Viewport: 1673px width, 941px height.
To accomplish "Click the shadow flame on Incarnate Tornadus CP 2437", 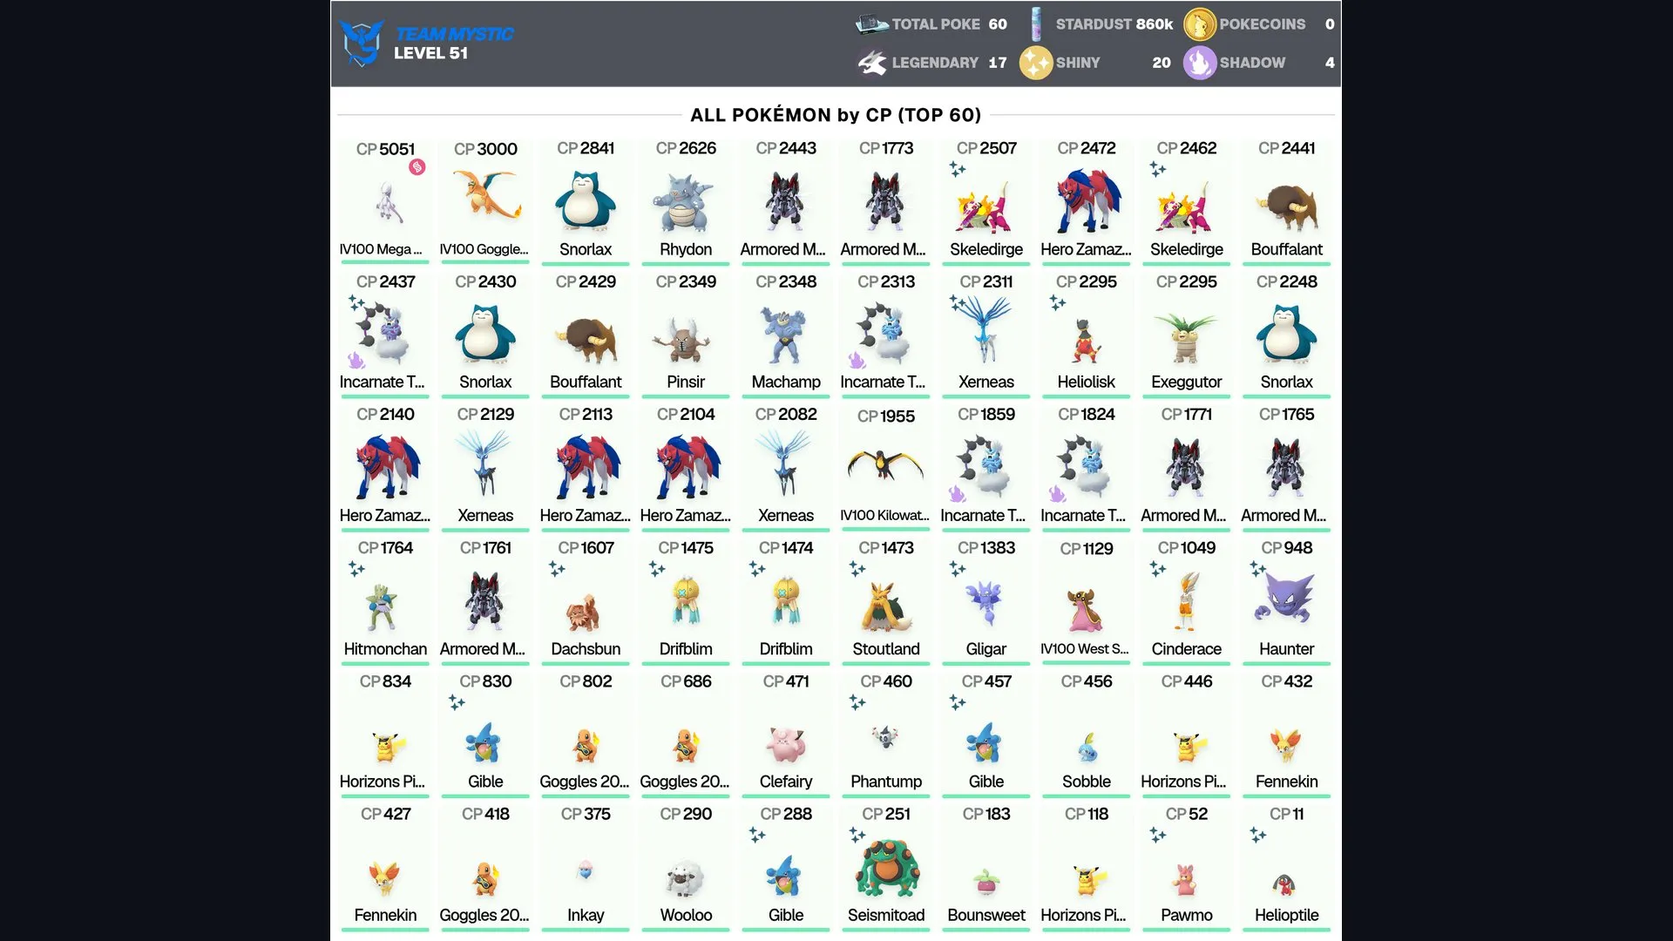I will [356, 360].
